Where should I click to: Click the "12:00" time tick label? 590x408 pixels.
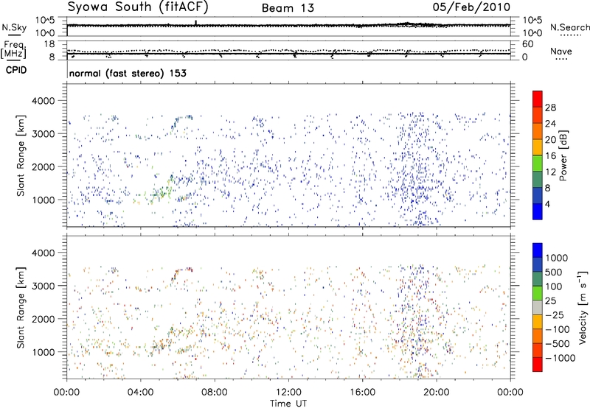pyautogui.click(x=288, y=393)
